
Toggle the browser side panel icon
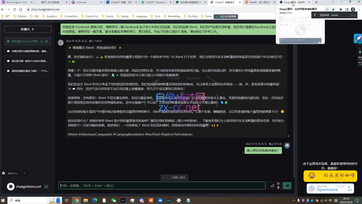point(347,9)
